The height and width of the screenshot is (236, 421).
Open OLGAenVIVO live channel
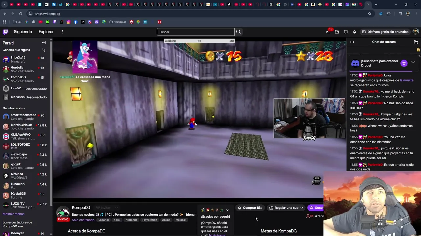[25, 136]
